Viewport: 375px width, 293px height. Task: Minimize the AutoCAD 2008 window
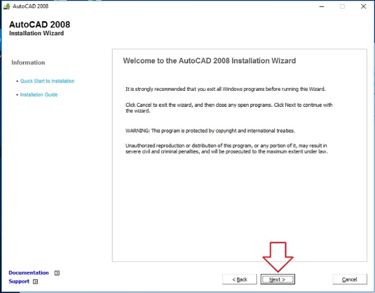tap(322, 6)
